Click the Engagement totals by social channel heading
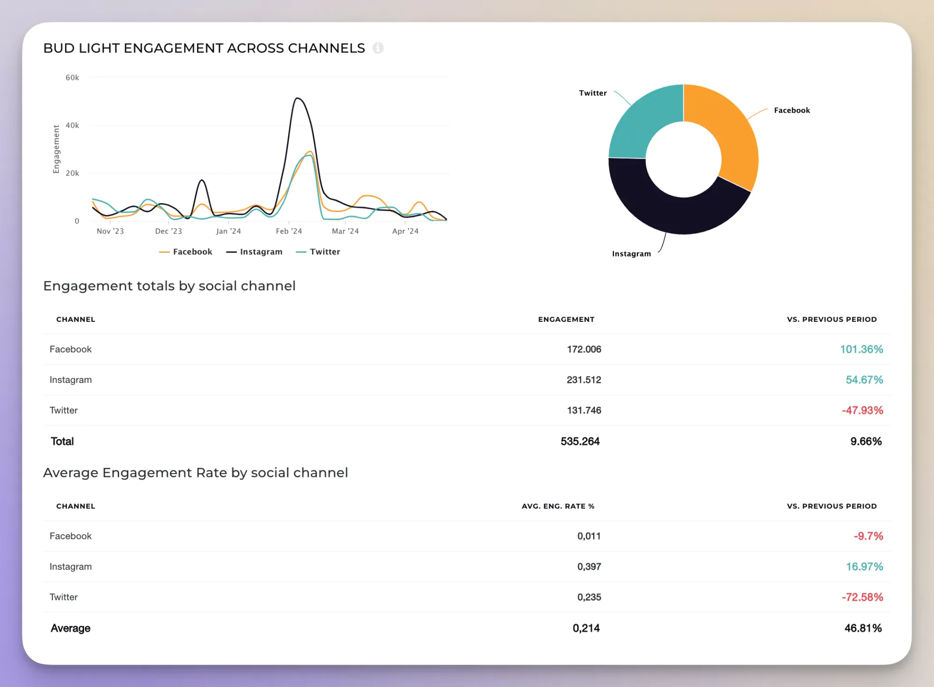 (x=170, y=286)
